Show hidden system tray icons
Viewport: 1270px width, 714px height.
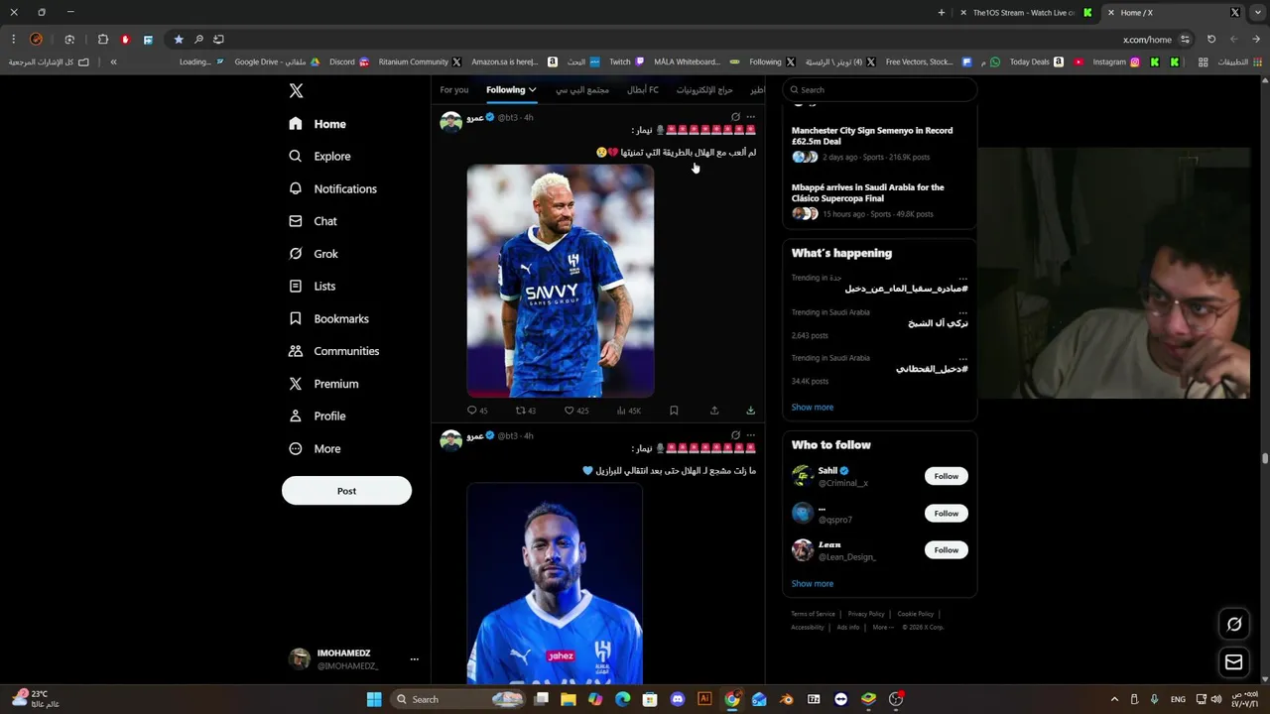pyautogui.click(x=1114, y=699)
